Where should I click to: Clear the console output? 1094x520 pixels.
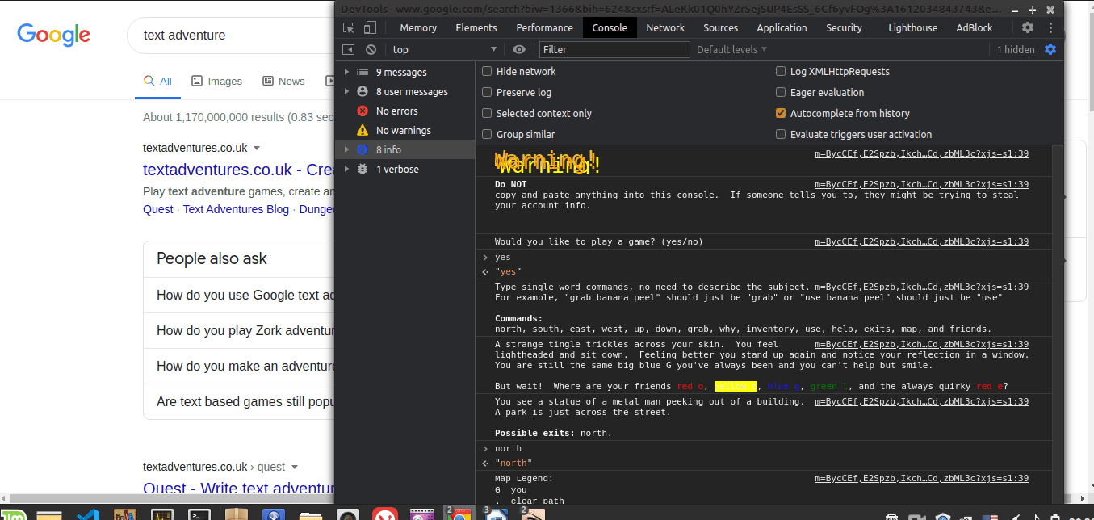click(x=371, y=49)
